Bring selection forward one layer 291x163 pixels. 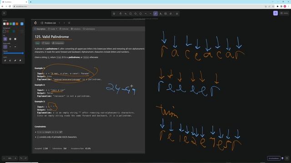point(15,60)
